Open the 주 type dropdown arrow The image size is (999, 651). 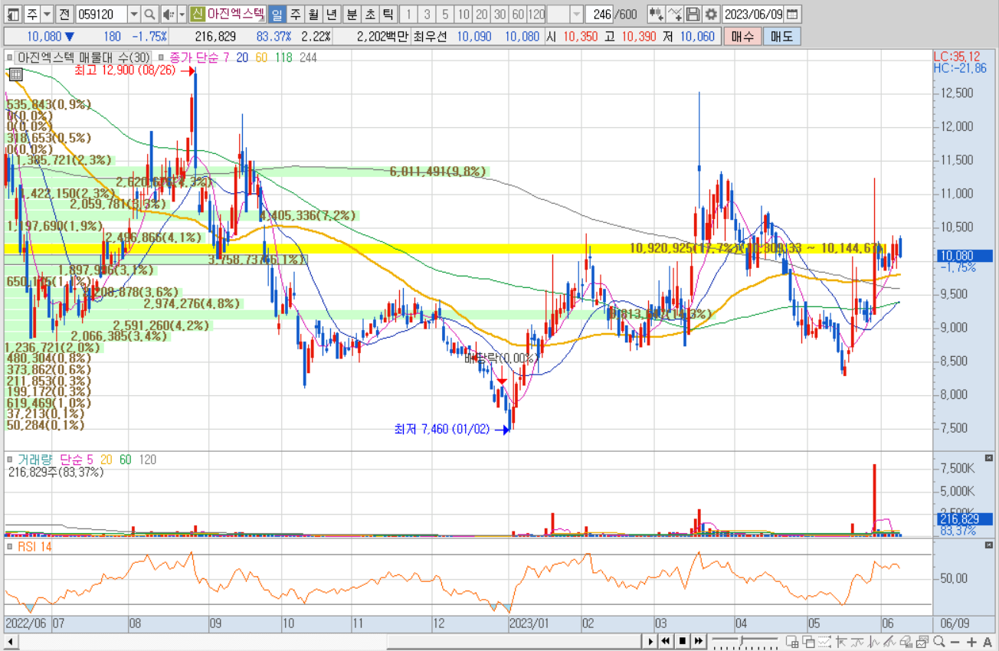tap(47, 14)
